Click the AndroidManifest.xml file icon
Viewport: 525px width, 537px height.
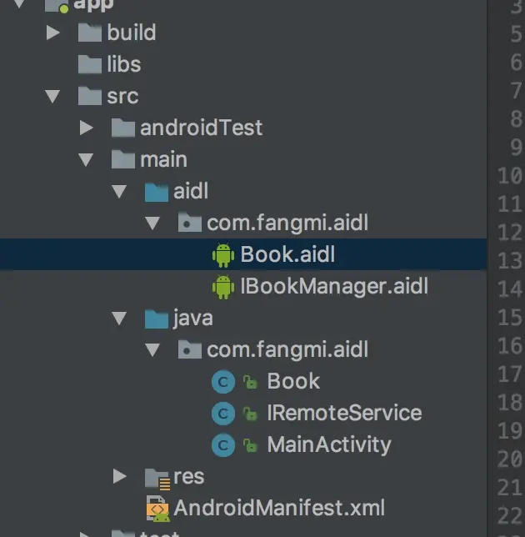point(157,508)
